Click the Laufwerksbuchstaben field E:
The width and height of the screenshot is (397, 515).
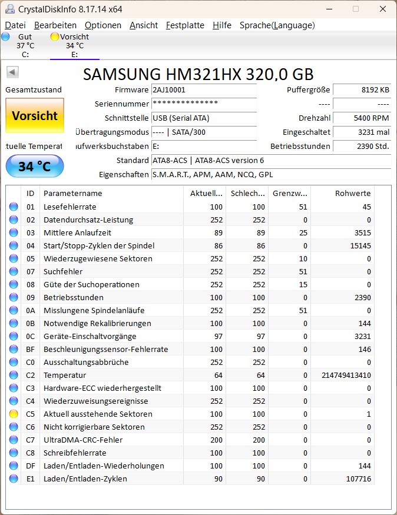coord(204,146)
